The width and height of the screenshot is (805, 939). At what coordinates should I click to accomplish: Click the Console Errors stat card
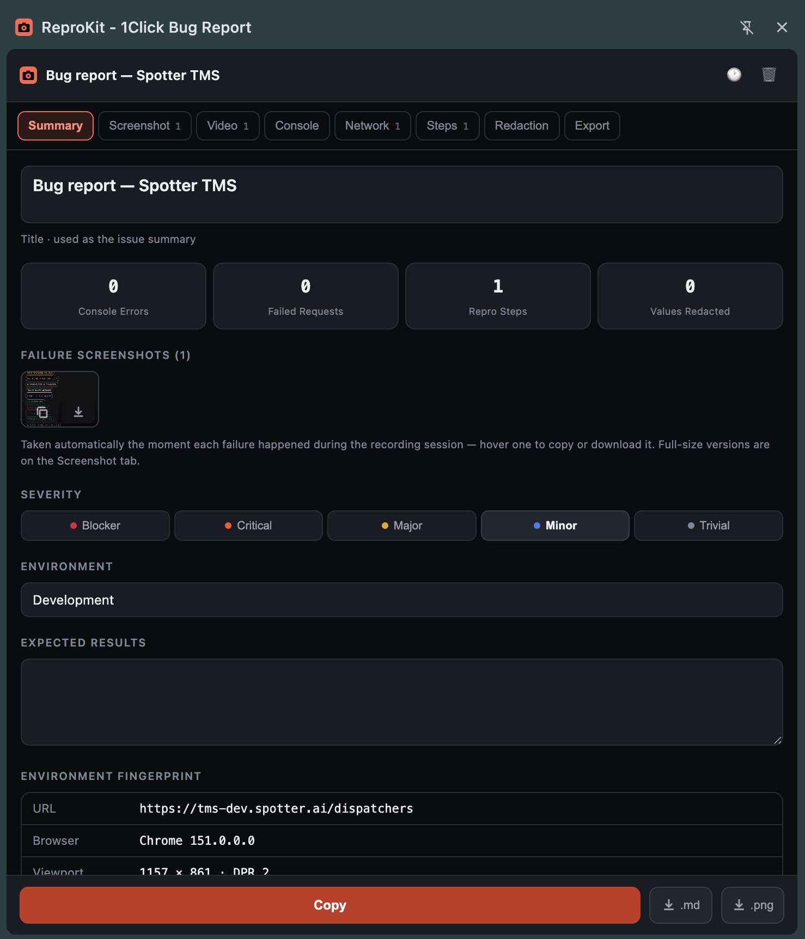[113, 296]
